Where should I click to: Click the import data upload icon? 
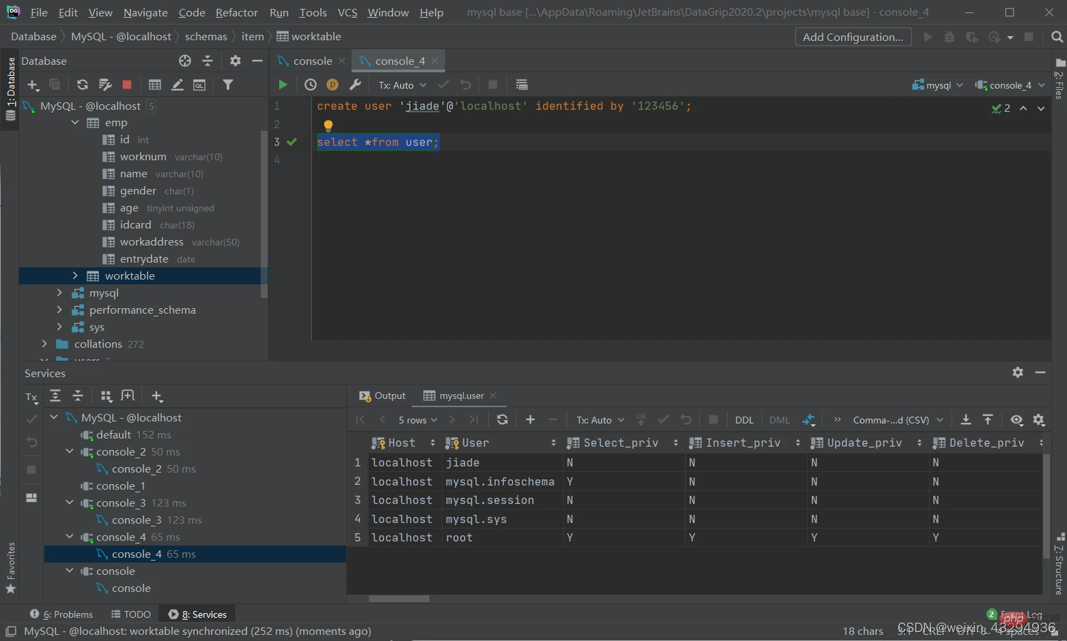(988, 419)
